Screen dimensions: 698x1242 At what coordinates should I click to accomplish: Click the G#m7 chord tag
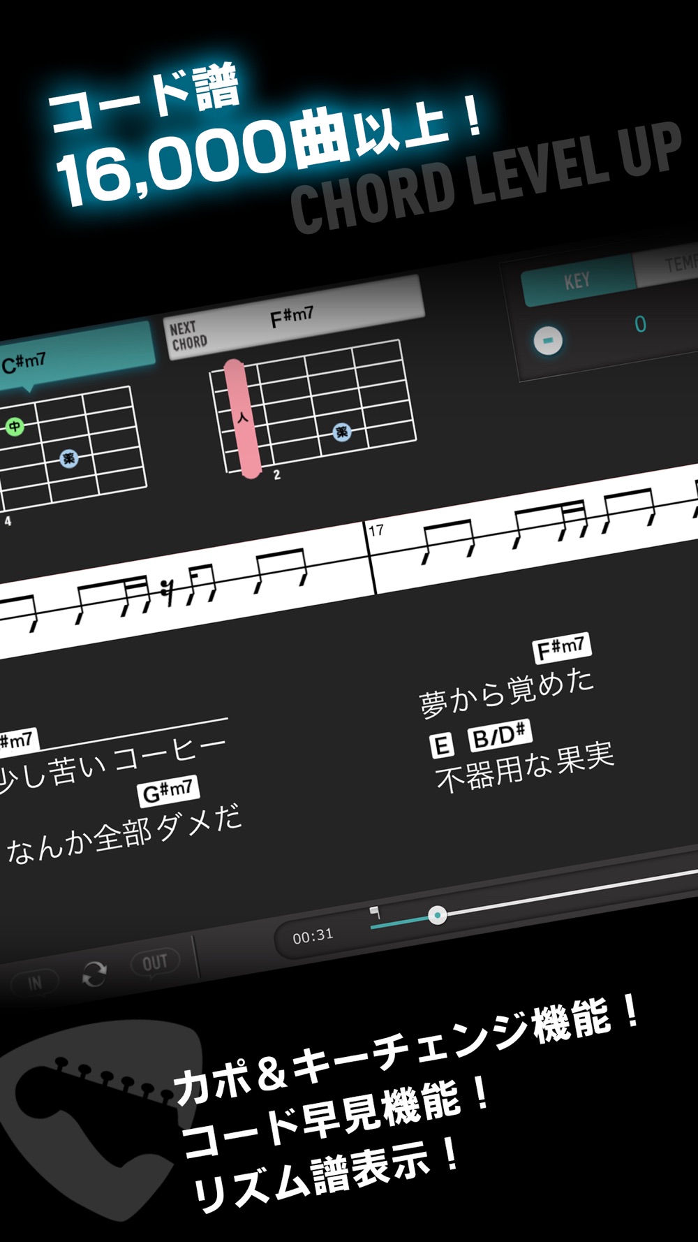169,791
